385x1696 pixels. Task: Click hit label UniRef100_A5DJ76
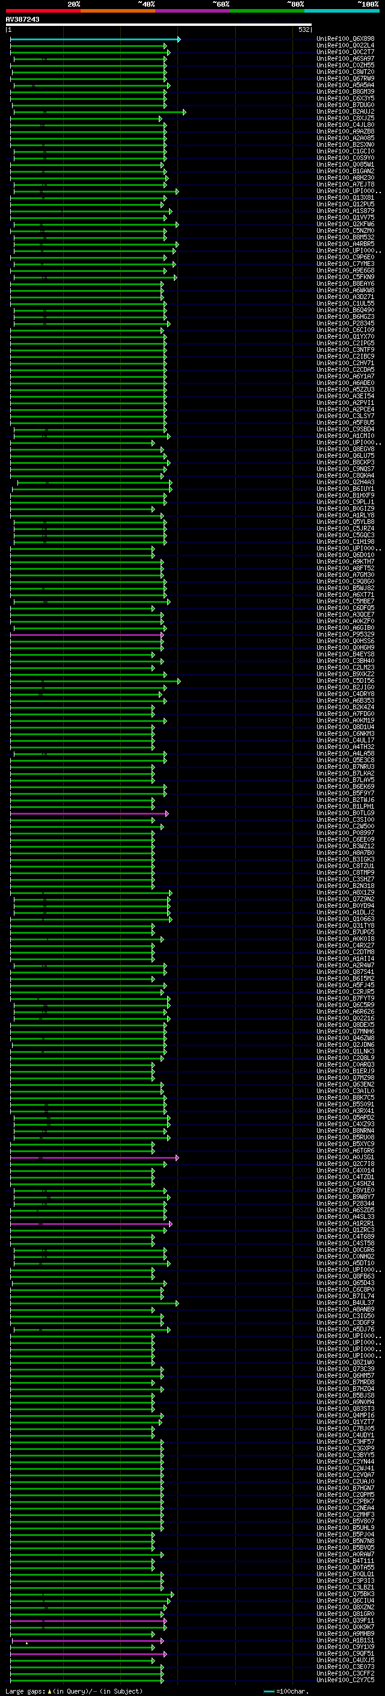click(345, 1328)
